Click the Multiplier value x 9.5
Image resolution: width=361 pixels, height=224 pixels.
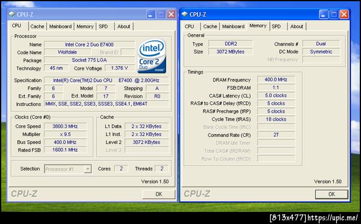(66, 134)
